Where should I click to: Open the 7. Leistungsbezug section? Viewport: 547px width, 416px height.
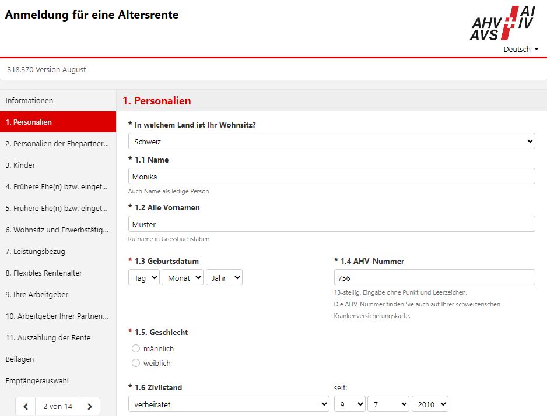(36, 251)
